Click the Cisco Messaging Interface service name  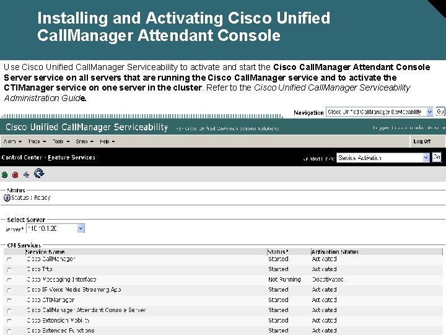click(x=61, y=279)
